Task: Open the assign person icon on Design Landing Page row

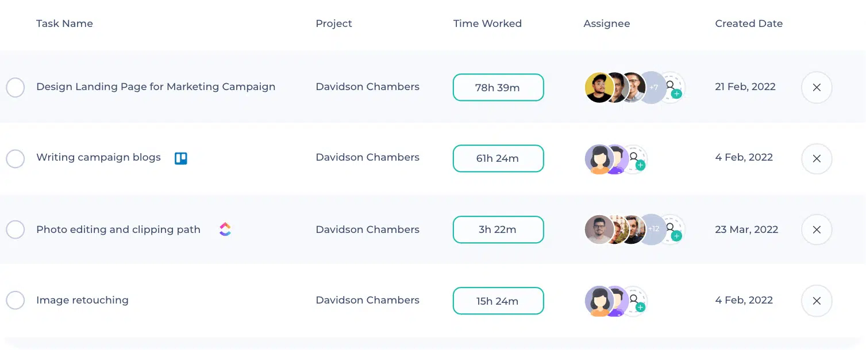Action: [671, 85]
